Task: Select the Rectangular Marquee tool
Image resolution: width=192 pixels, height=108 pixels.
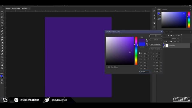Action: click(2, 14)
